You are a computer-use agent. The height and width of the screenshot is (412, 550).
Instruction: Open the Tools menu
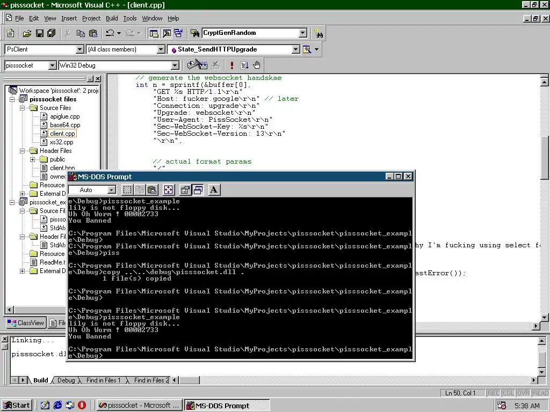pos(130,18)
